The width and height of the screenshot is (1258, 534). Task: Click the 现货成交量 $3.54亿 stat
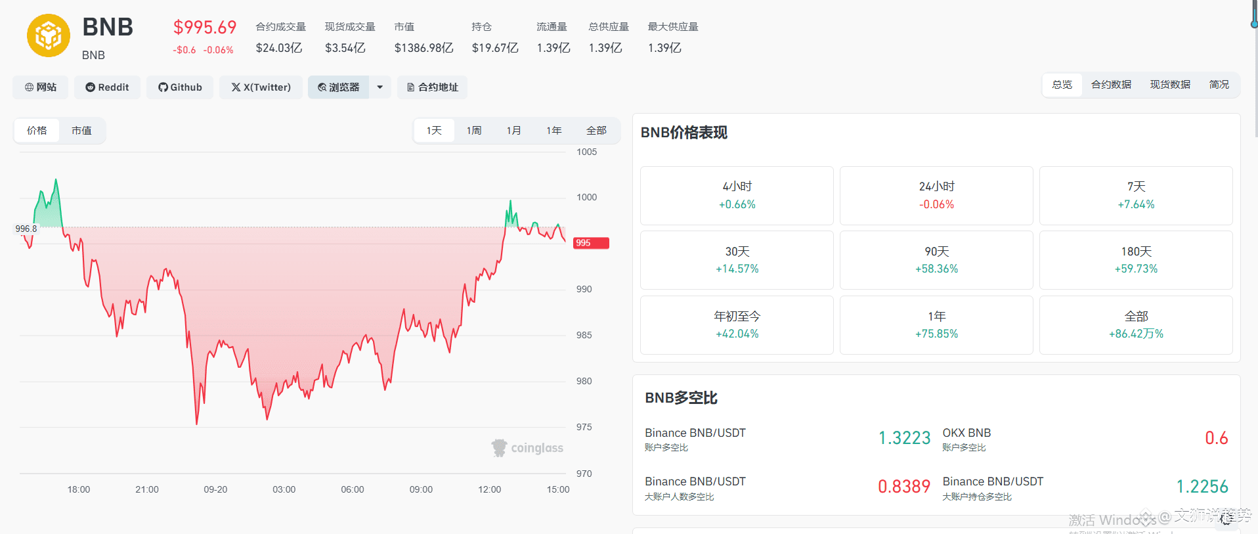click(x=350, y=37)
